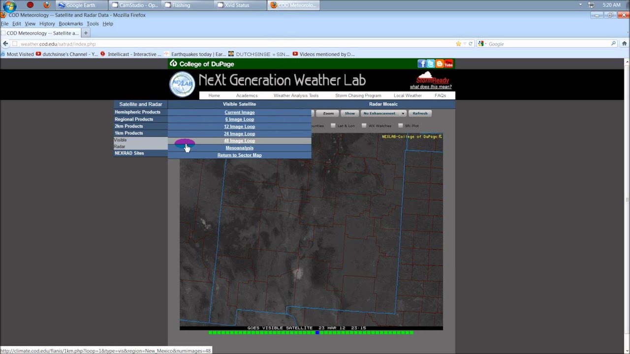Viewport: 630px width, 354px height.
Task: Click the search magnifier icon
Action: (613, 44)
